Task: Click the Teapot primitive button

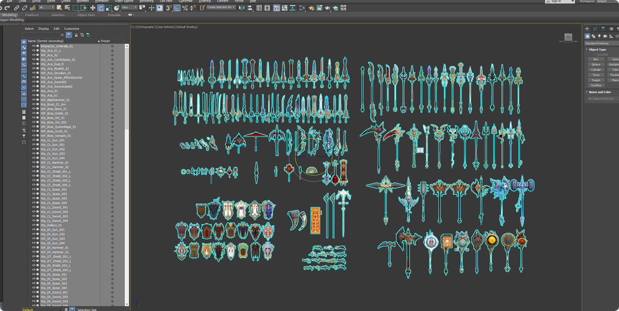Action: coord(596,80)
